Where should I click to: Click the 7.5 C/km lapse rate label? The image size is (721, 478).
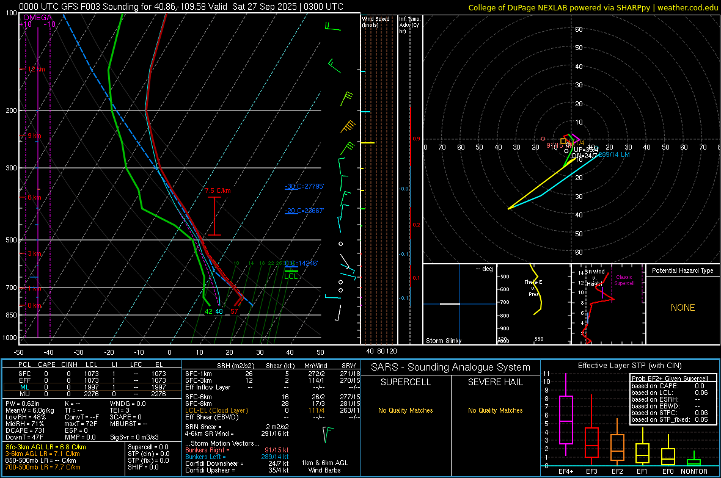[218, 190]
